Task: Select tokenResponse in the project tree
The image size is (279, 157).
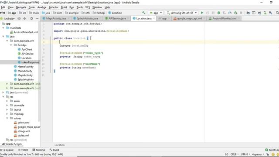Action: click(x=30, y=62)
